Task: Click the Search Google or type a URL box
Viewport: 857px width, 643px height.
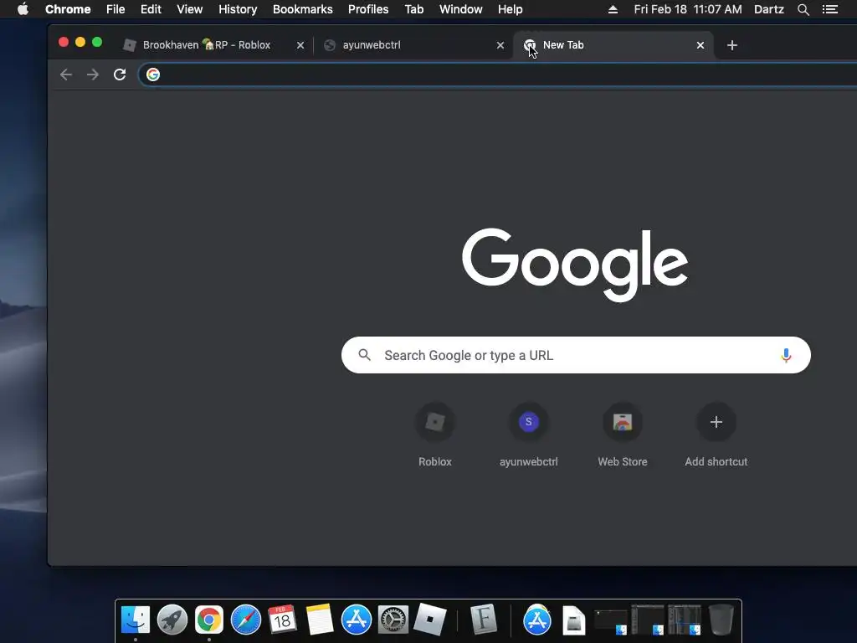Action: [576, 355]
